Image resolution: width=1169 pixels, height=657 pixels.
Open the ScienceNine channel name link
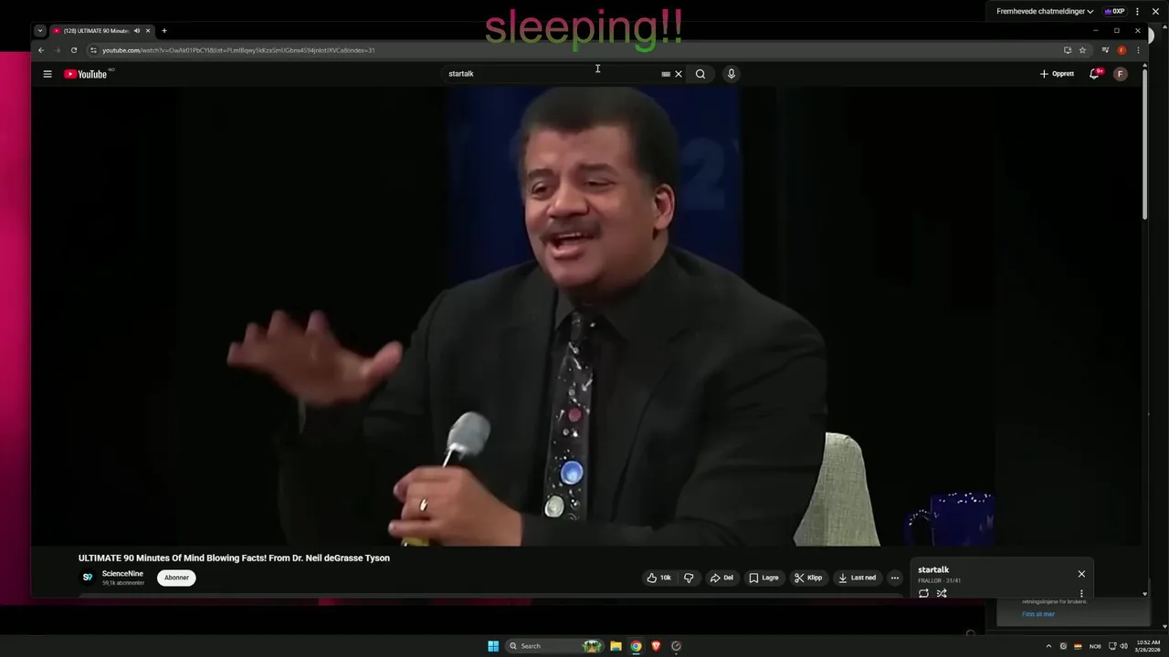point(122,574)
